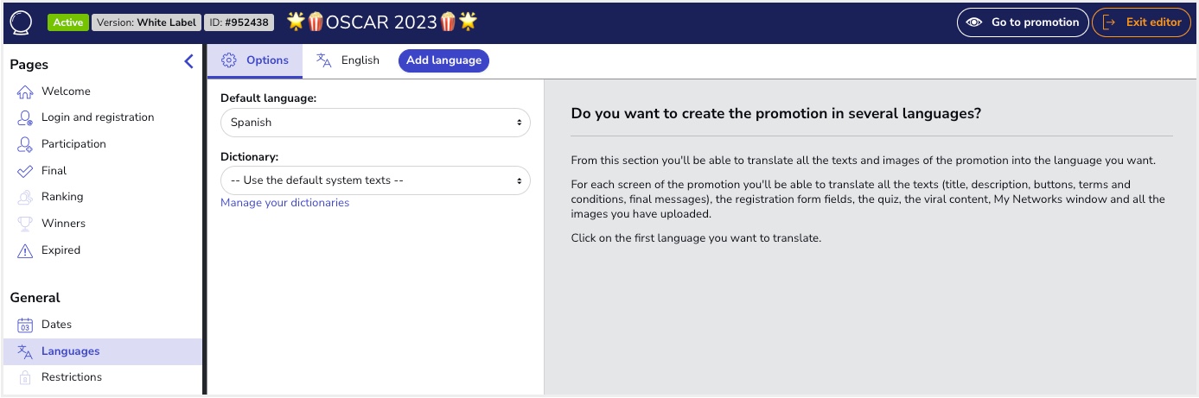
Task: Click the Restrictions lock icon
Action: tap(25, 377)
